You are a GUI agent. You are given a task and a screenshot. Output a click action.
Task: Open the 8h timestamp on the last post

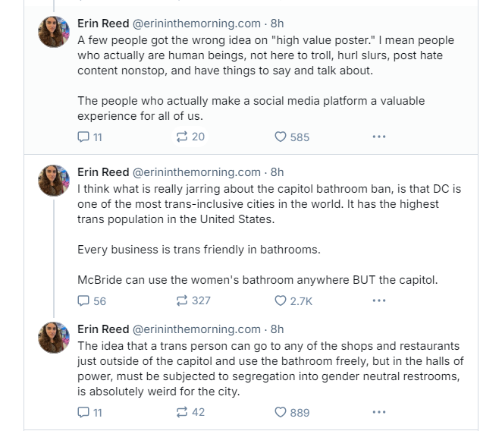(x=277, y=329)
